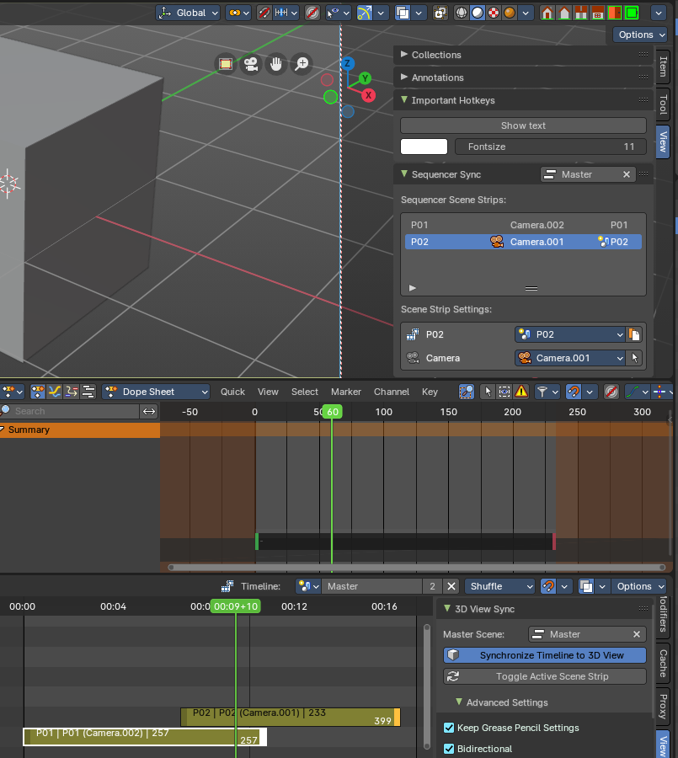Open the Dope Sheet filters funnel dropdown
The width and height of the screenshot is (678, 758).
point(547,392)
